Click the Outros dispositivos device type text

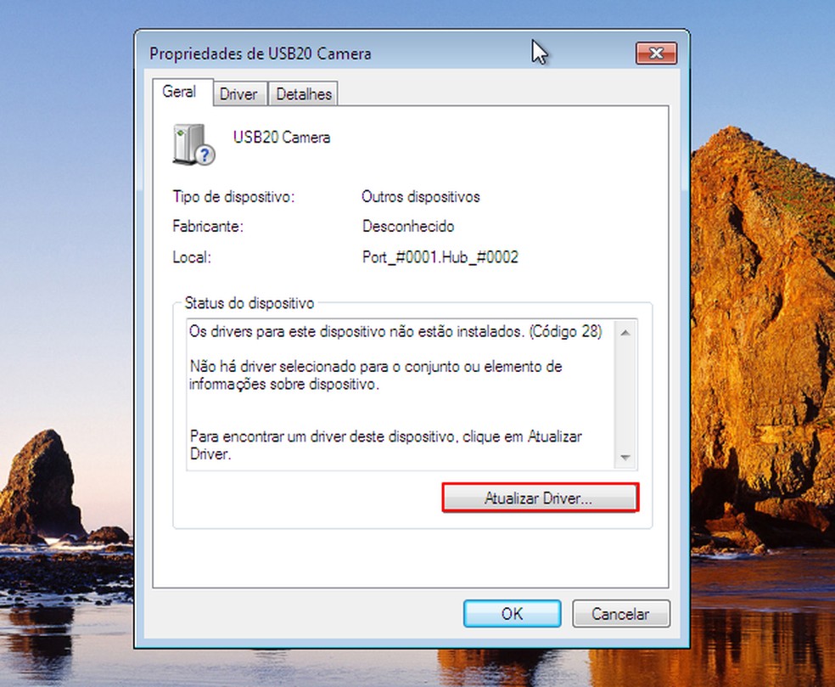420,196
